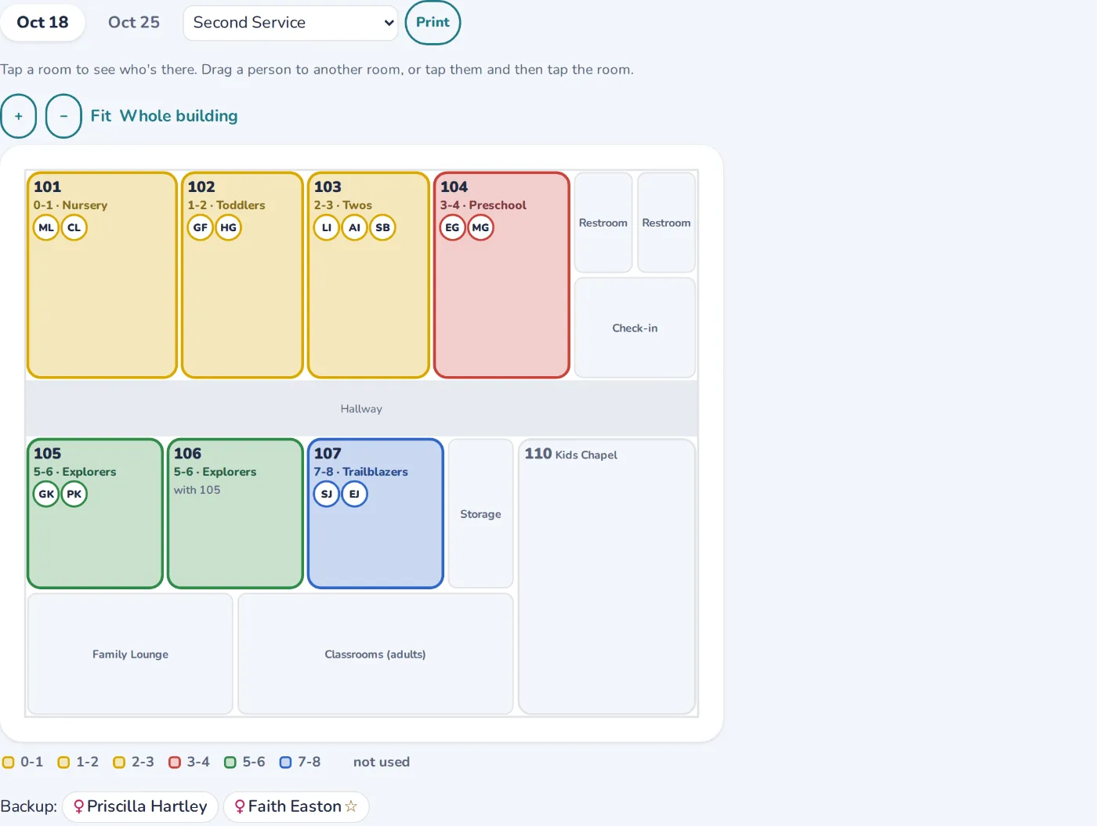Zoom out with the minus button
The image size is (1097, 826).
pos(63,116)
